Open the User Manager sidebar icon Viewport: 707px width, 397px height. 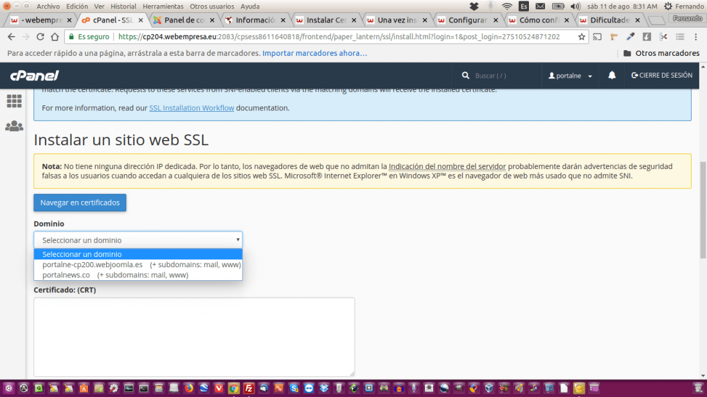click(14, 126)
